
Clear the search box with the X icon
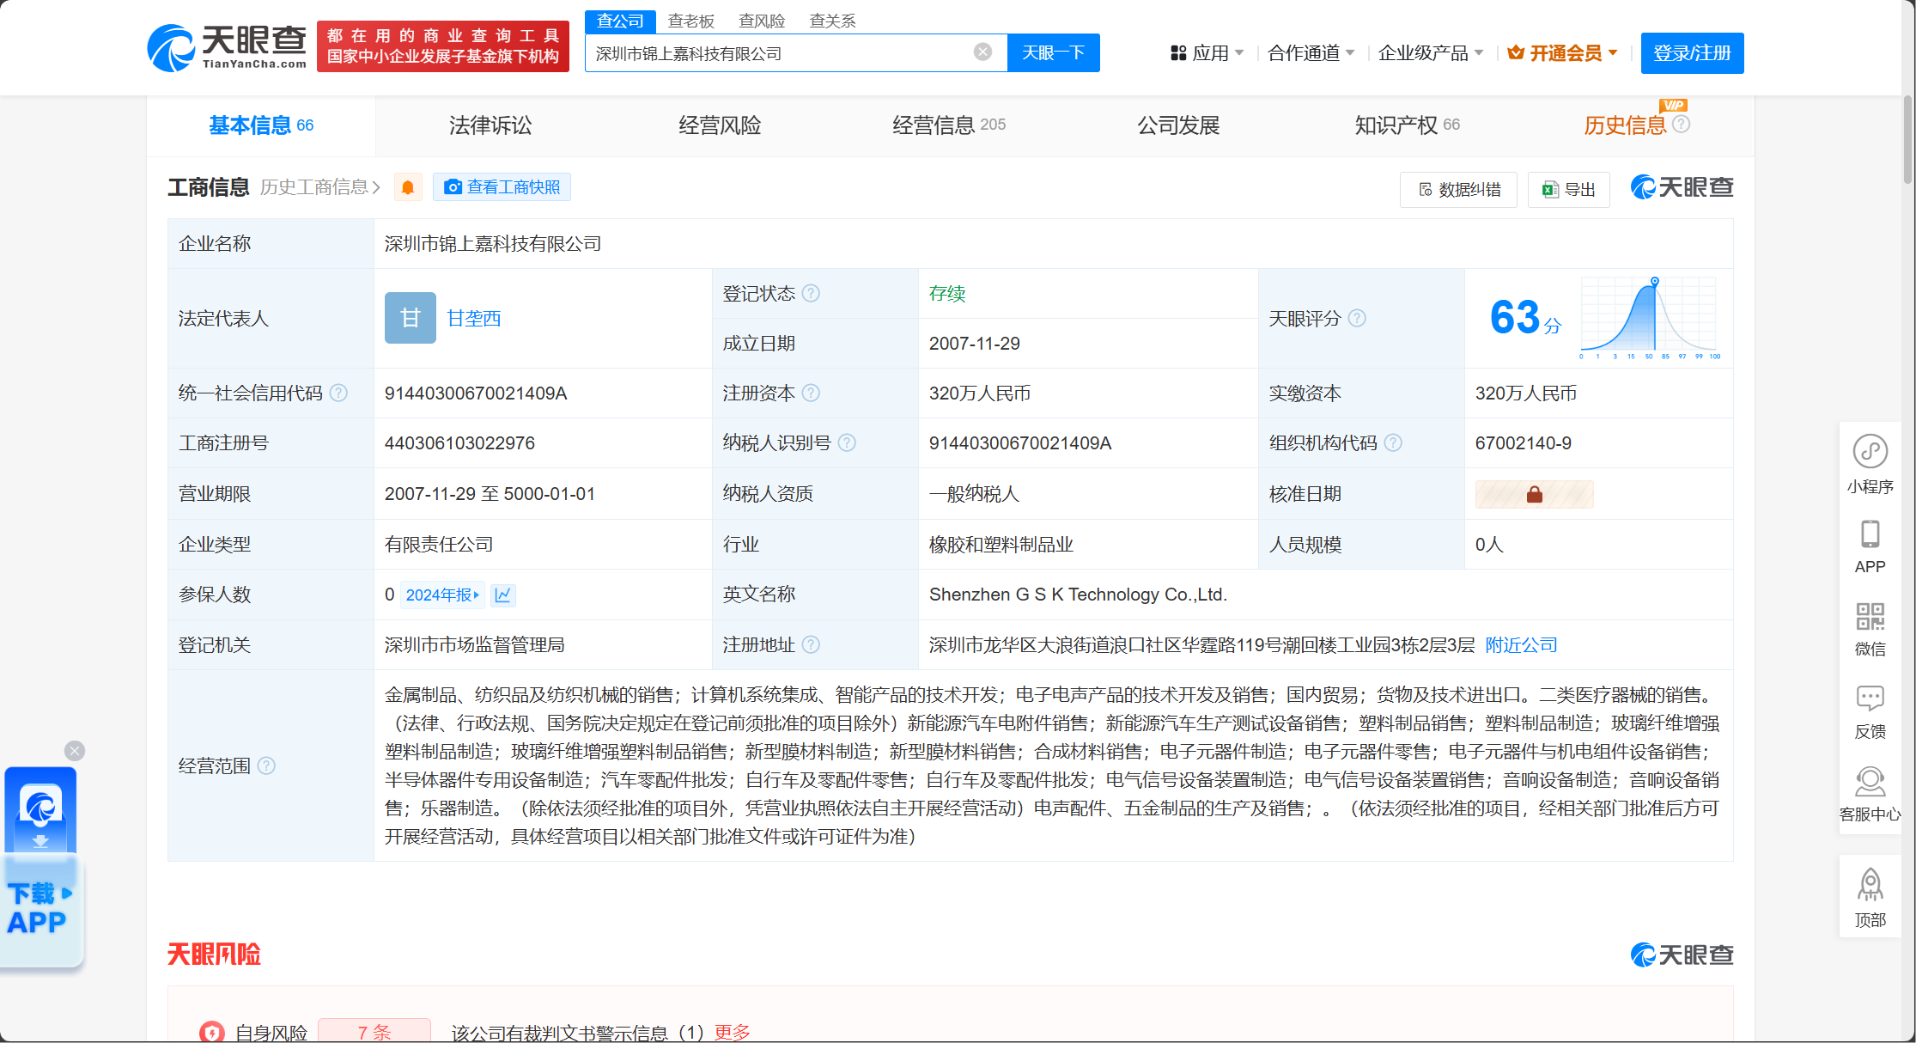pyautogui.click(x=982, y=52)
